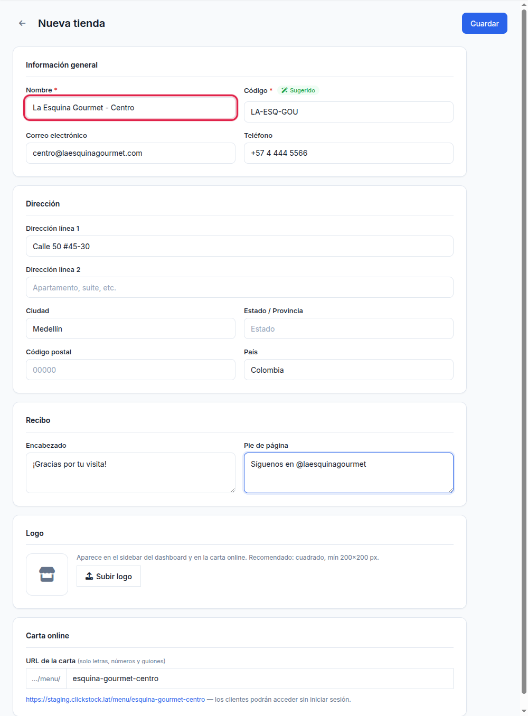Click the Logo section heading
This screenshot has height=716, width=528.
(35, 533)
